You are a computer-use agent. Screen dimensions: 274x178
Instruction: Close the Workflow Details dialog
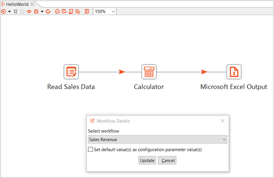coord(222,121)
